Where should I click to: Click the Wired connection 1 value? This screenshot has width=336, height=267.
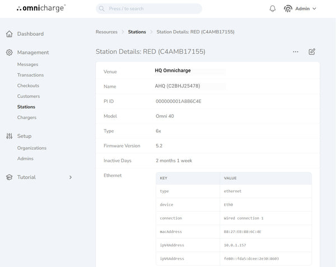click(x=244, y=218)
